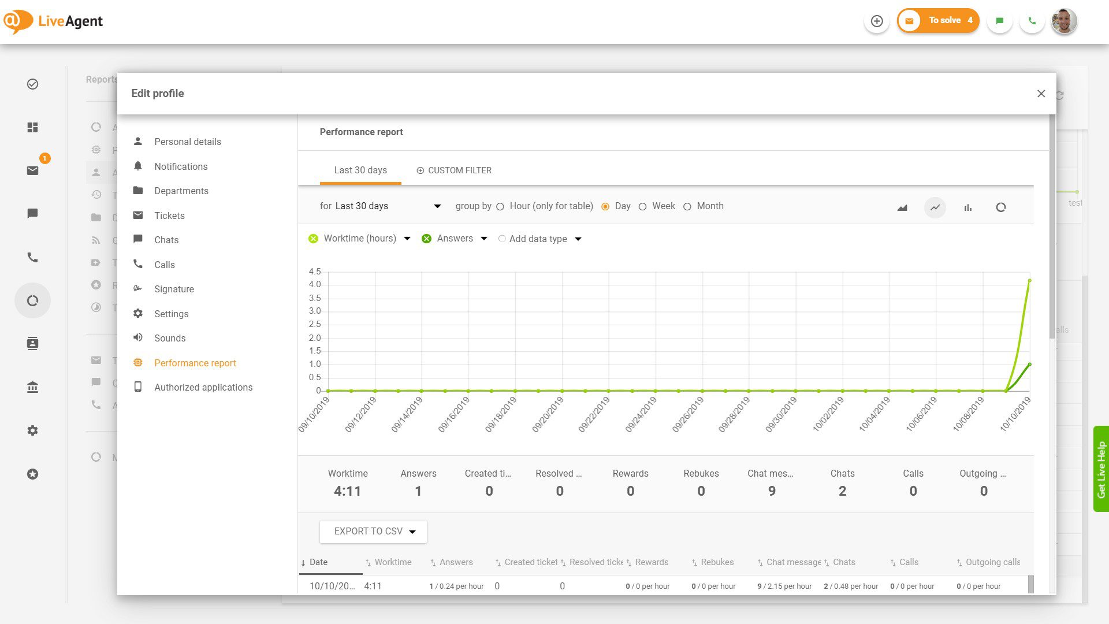Sort table by Worktime column
This screenshot has width=1109, height=624.
coord(393,562)
